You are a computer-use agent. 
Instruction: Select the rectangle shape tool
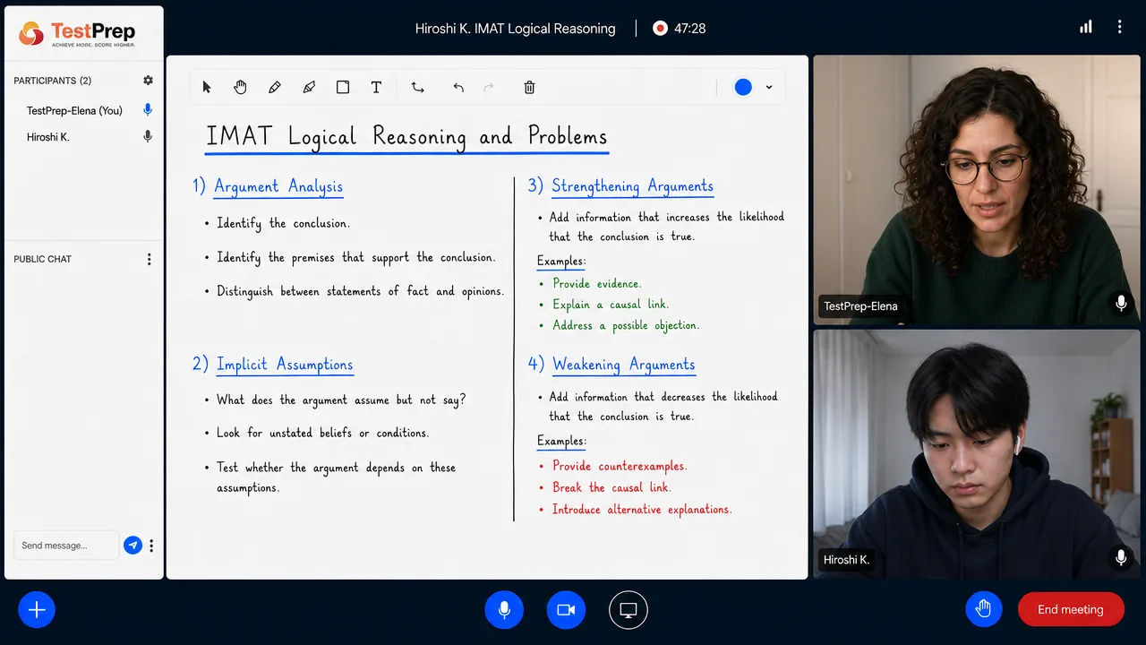coord(343,87)
